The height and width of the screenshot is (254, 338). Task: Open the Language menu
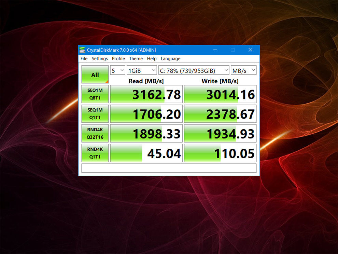pos(170,59)
